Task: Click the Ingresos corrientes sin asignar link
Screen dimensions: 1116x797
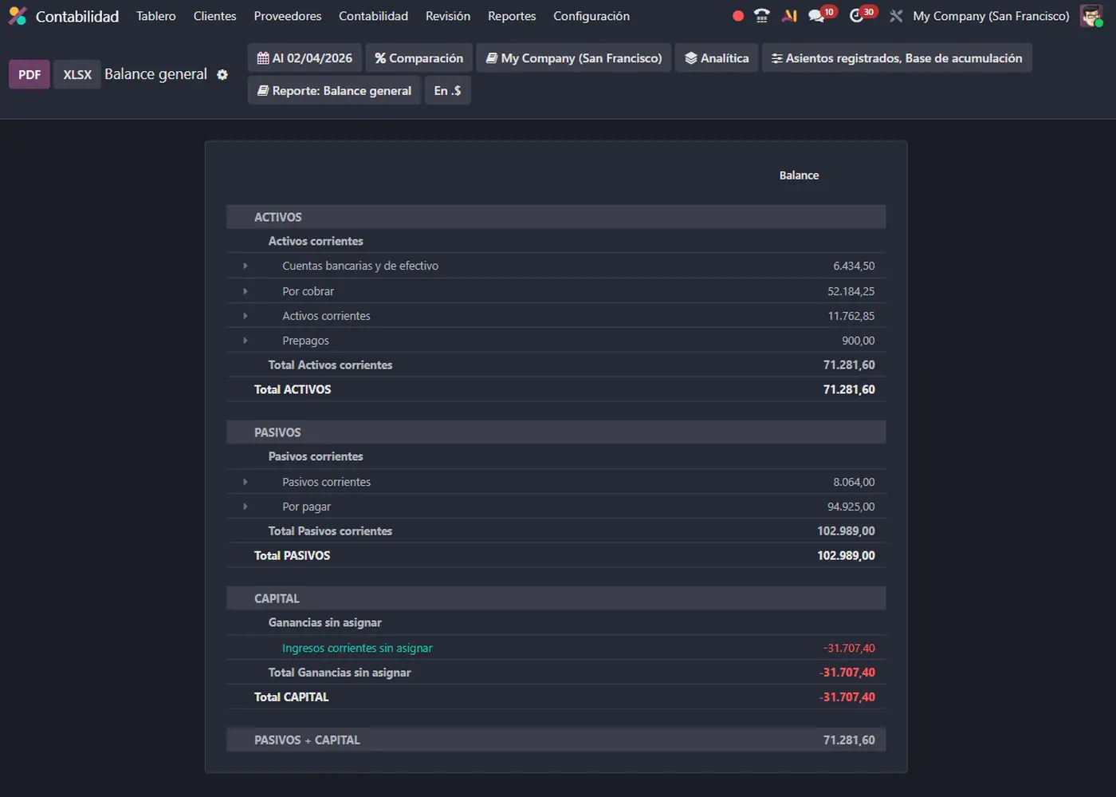Action: click(x=357, y=648)
